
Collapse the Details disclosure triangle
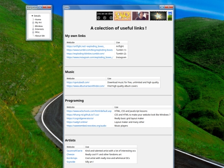32,16
